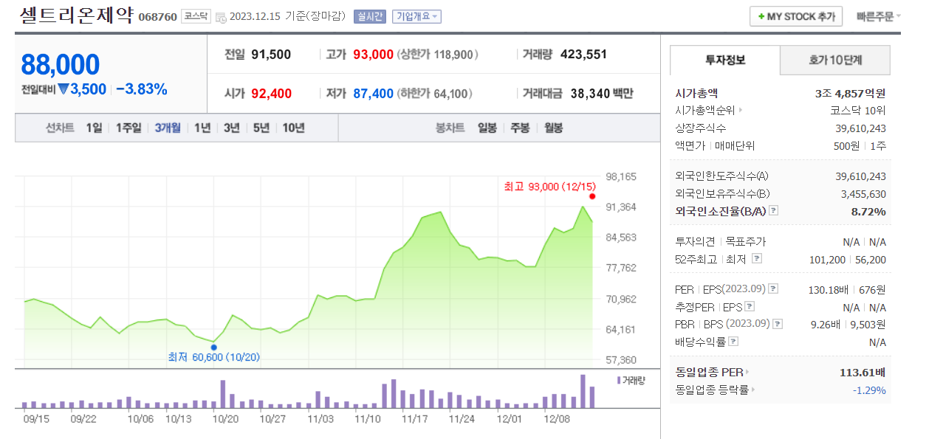The width and height of the screenshot is (943, 439).
Task: Click the 101,200 52-week high value
Action: (829, 259)
